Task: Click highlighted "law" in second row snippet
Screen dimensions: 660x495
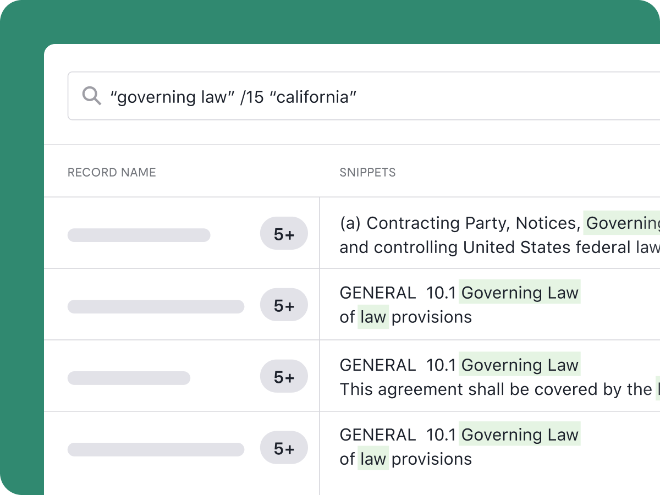Action: coord(373,317)
